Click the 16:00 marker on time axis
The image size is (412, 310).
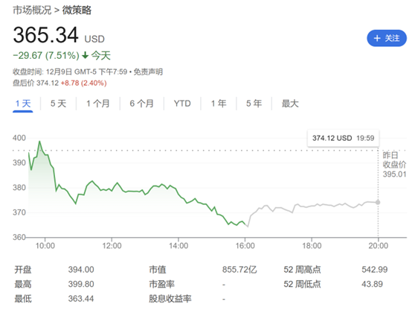point(245,246)
